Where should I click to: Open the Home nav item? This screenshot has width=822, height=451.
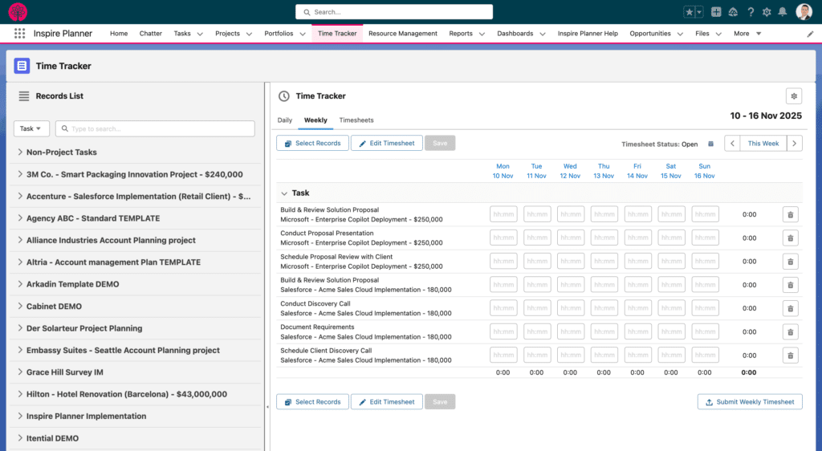click(x=119, y=34)
